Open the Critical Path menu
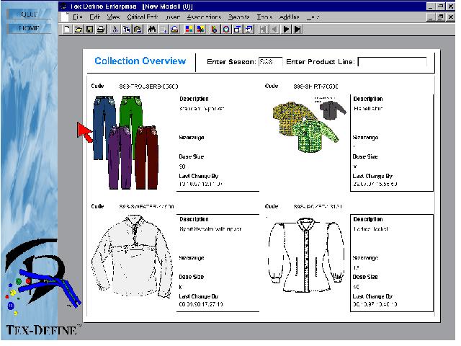The image size is (461, 346). coord(143,17)
